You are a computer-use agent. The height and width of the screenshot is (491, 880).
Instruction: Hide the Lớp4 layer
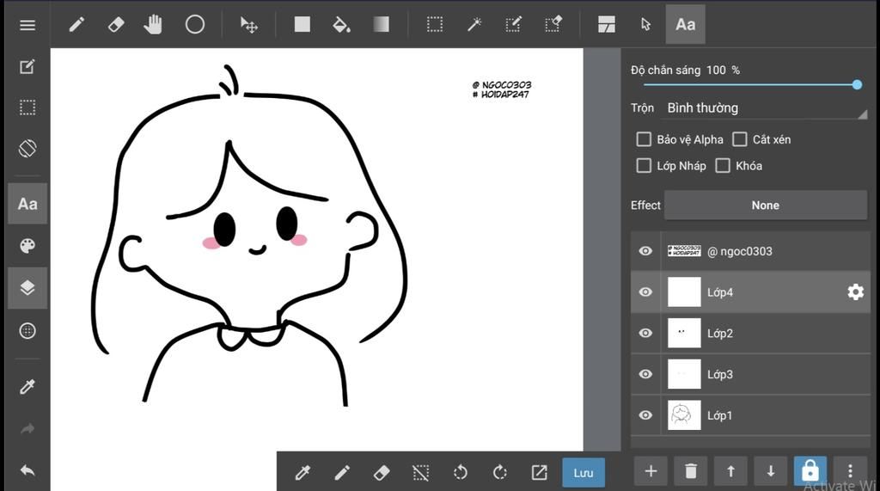(645, 292)
